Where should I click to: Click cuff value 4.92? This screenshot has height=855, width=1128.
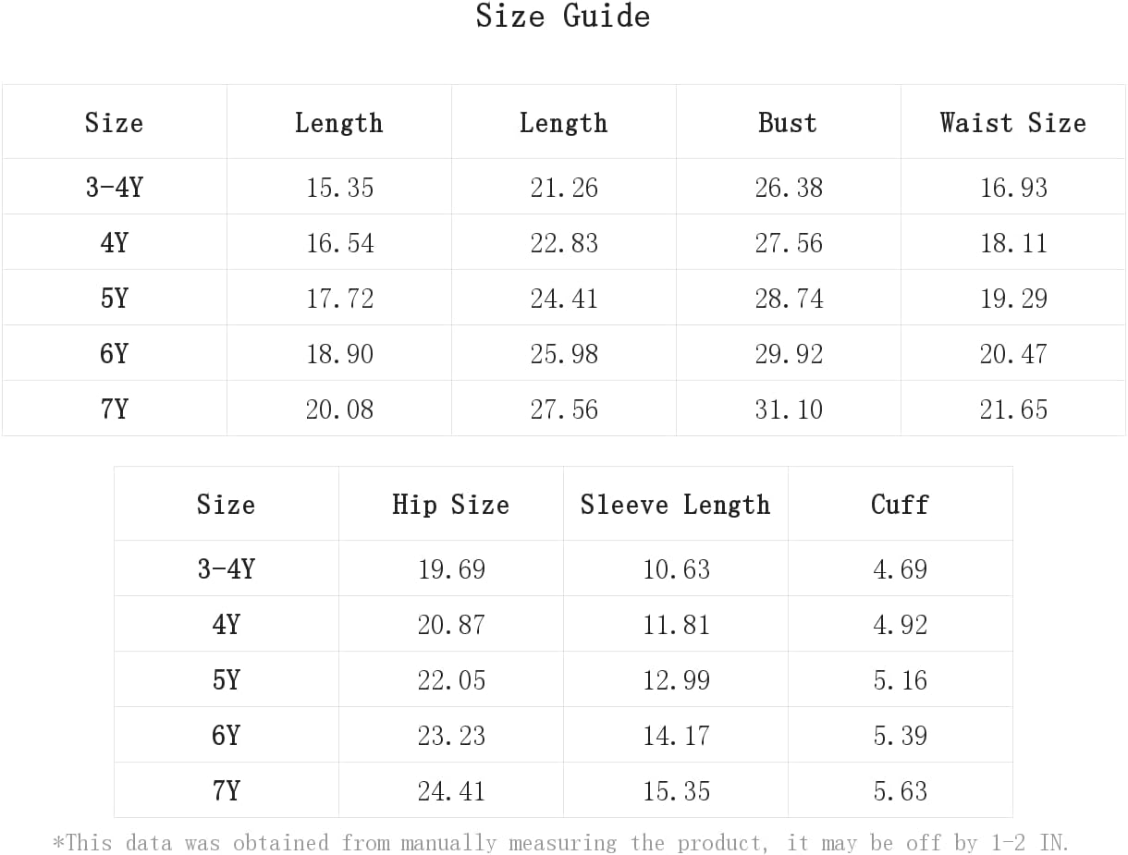pos(901,625)
